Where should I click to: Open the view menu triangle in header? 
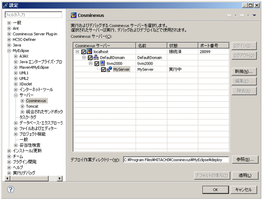click(x=254, y=15)
